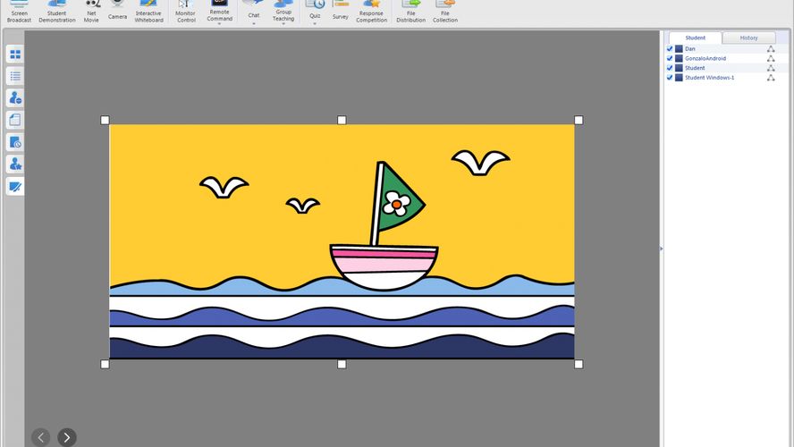Click the whiteboard pen sidebar icon
Screen dimensions: 794x447
[15, 187]
